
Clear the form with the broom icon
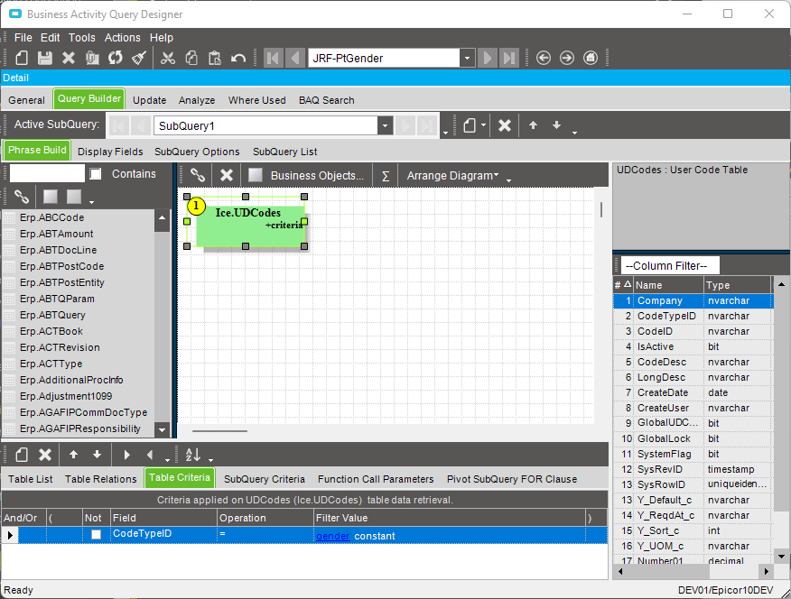click(x=139, y=58)
